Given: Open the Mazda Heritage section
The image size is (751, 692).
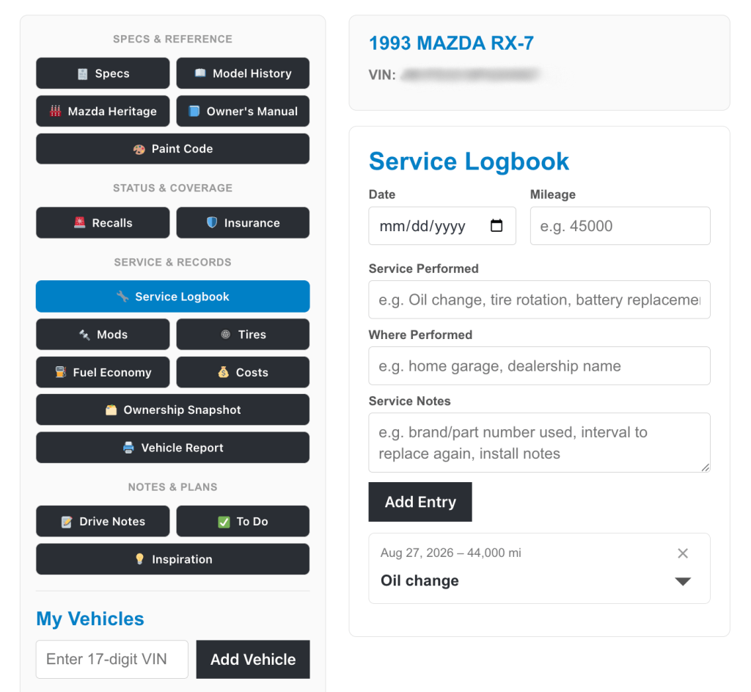Looking at the screenshot, I should click(103, 112).
